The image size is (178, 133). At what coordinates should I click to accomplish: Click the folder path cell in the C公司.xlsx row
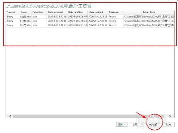(x=149, y=25)
